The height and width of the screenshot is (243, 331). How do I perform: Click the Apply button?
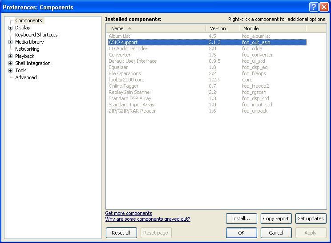pyautogui.click(x=311, y=233)
